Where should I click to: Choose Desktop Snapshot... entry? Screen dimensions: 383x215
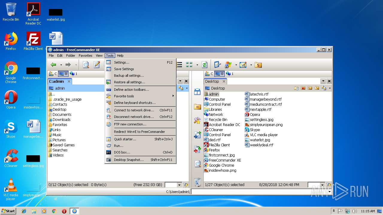(140, 160)
